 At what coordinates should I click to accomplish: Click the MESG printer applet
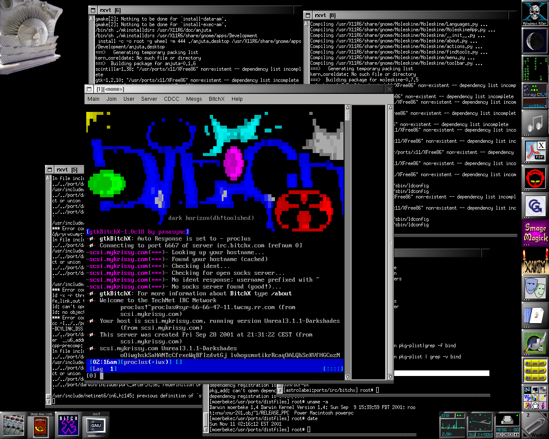tap(508, 425)
